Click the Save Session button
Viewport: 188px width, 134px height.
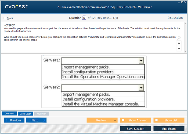tap(135, 129)
